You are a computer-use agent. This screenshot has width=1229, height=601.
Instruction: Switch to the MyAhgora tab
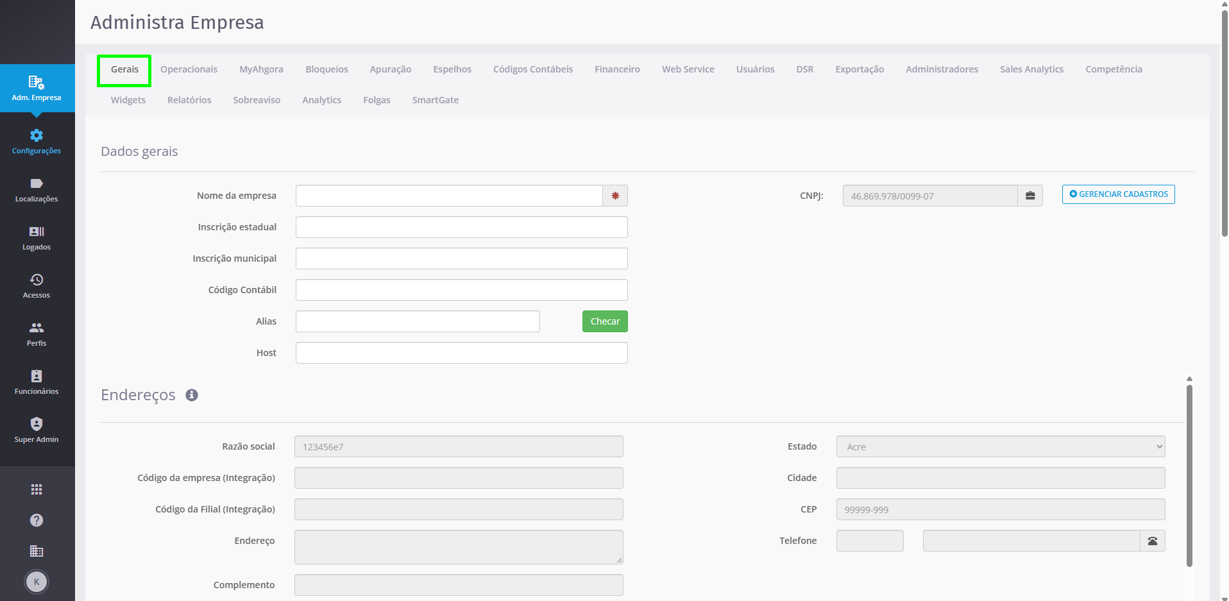tap(261, 69)
